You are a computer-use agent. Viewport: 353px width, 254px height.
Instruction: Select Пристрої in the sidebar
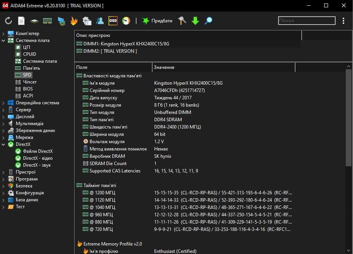[x=22, y=172]
